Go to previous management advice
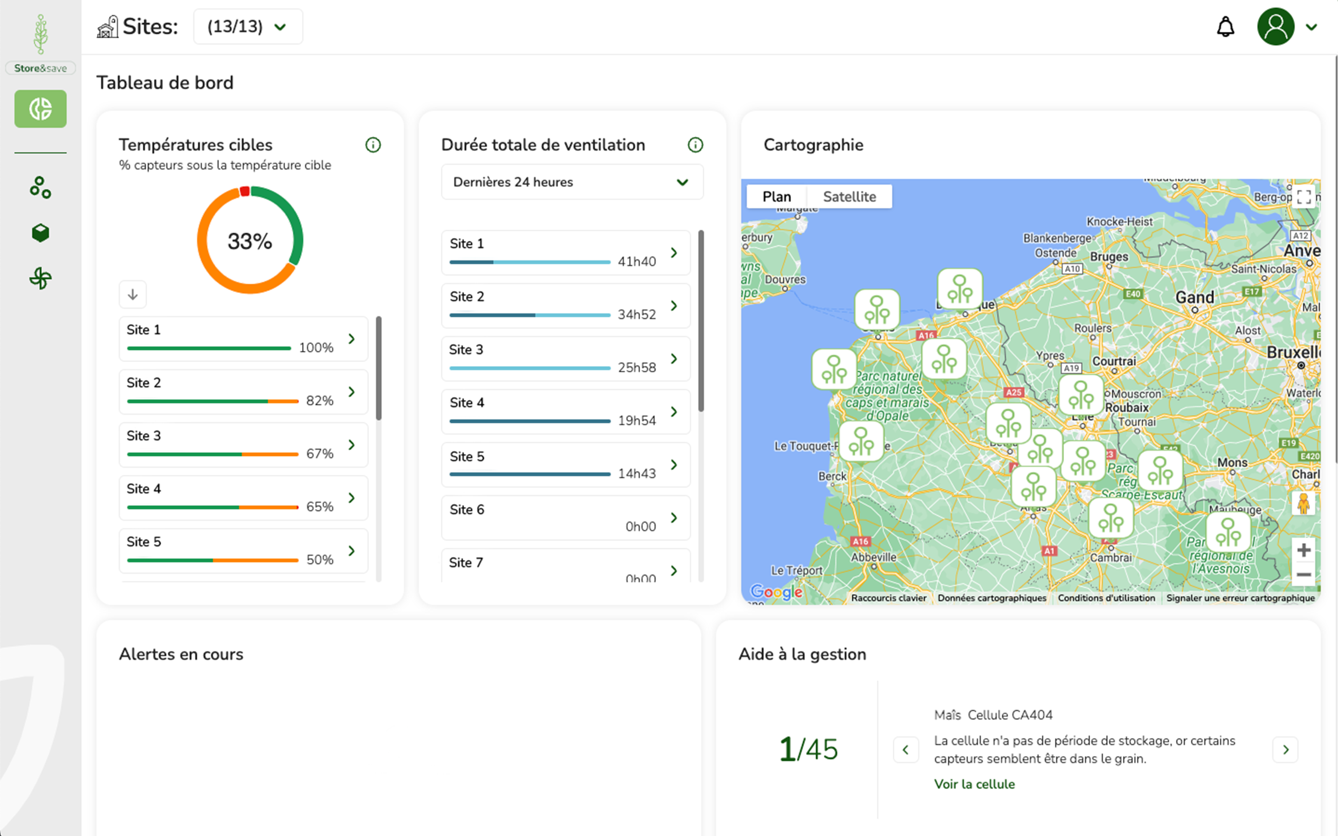1338x836 pixels. pyautogui.click(x=906, y=750)
